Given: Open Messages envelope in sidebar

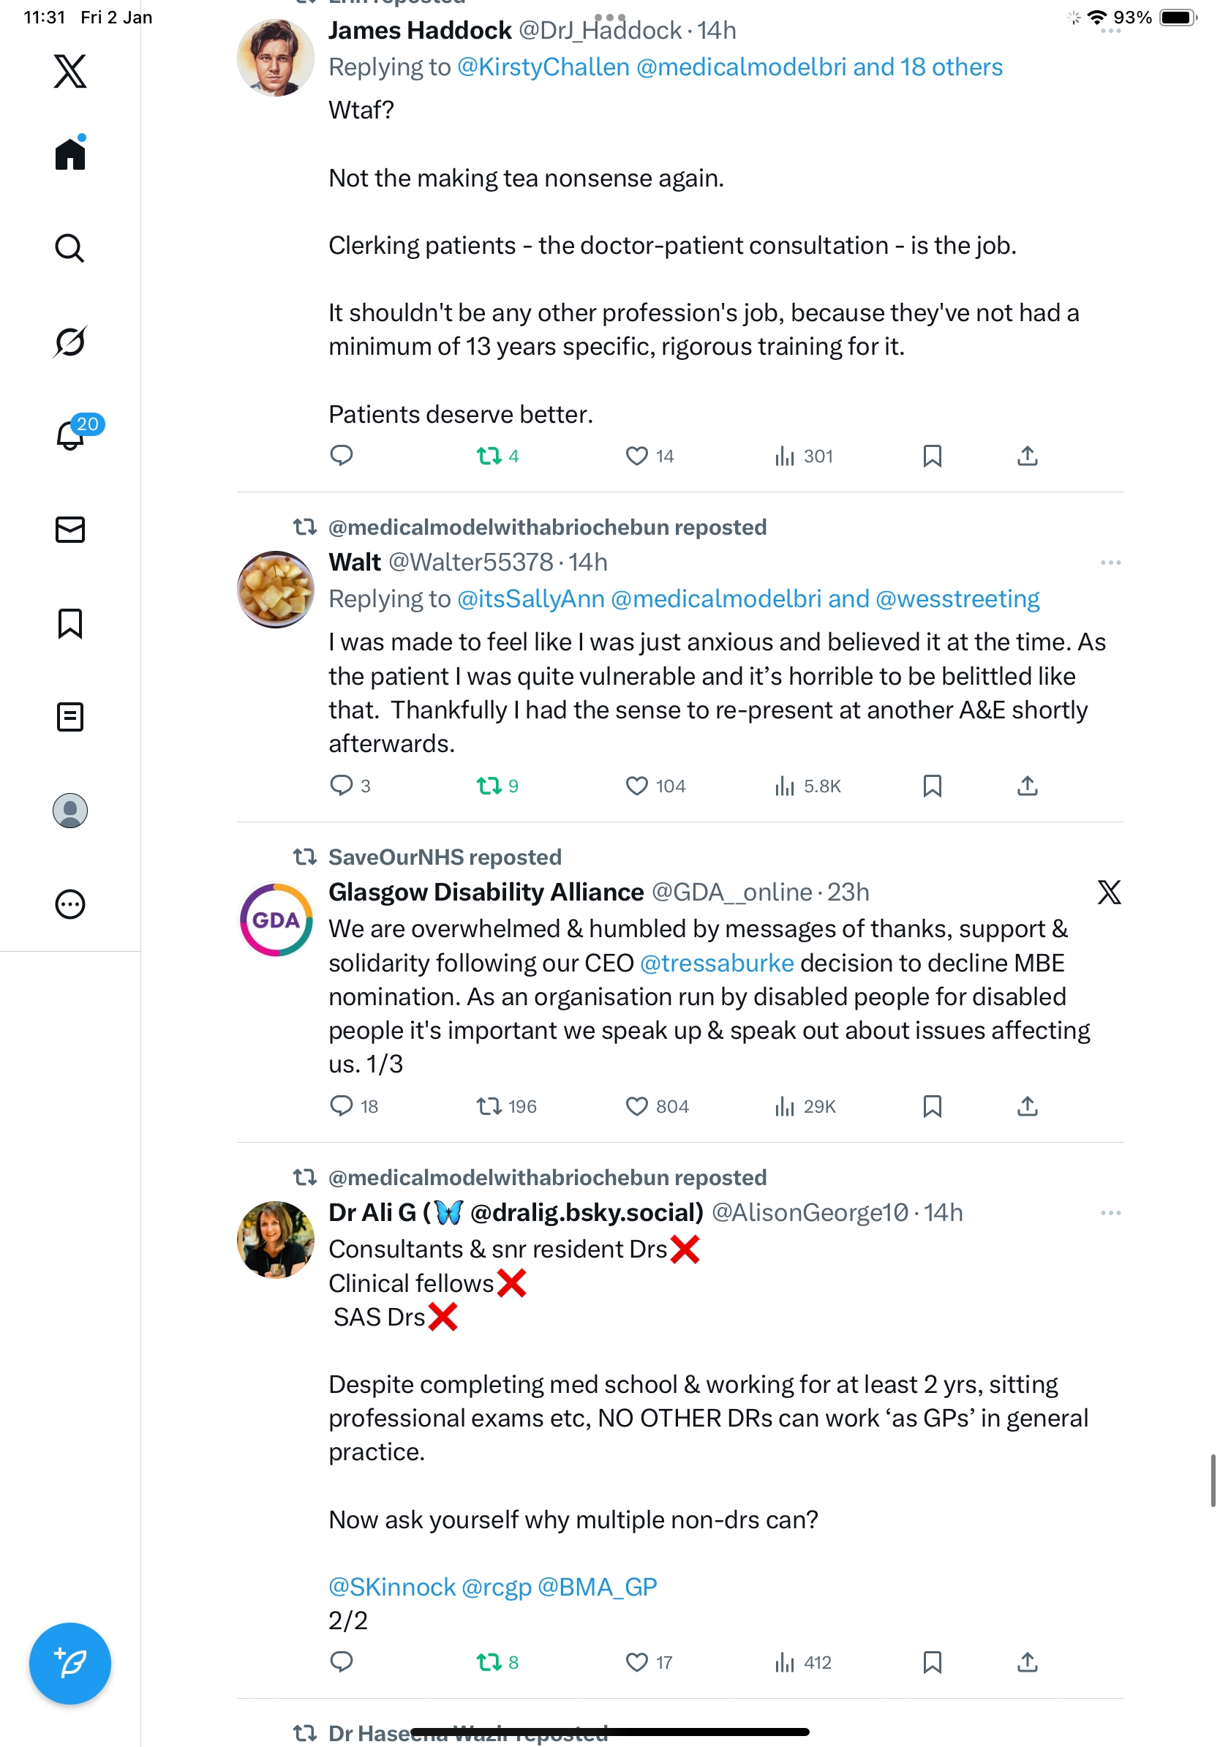Looking at the screenshot, I should click(x=70, y=530).
